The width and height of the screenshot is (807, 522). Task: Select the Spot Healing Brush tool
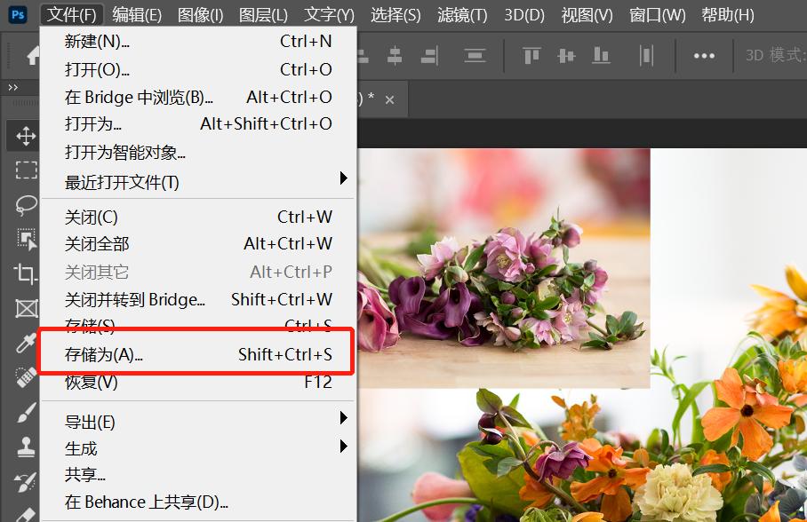24,376
